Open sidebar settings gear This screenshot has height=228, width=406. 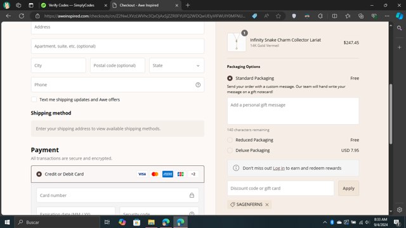(x=399, y=210)
